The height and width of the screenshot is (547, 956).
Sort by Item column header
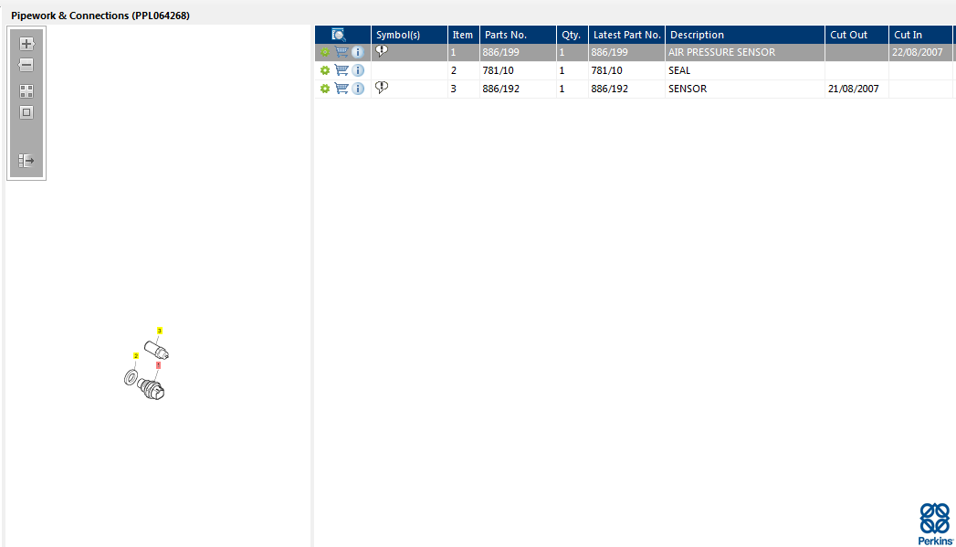pos(463,35)
